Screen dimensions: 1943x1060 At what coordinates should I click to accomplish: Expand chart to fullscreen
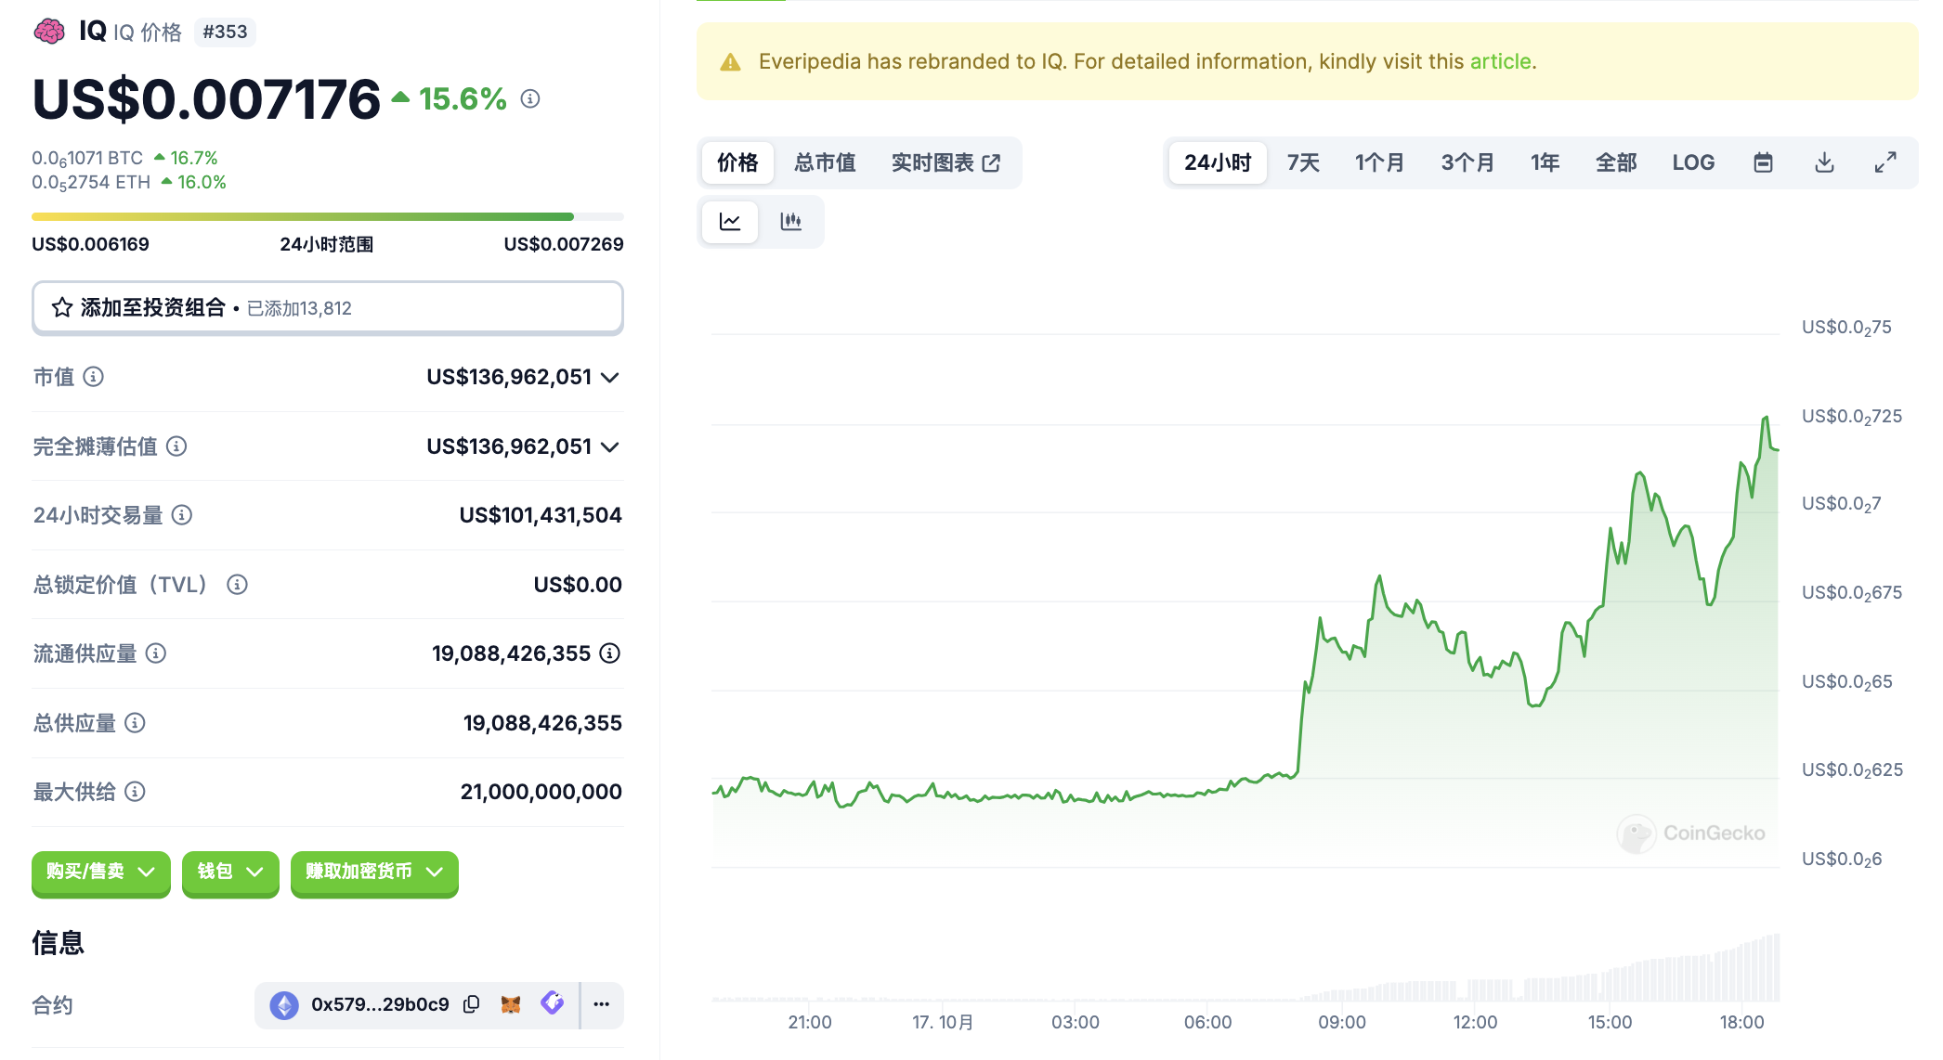click(x=1885, y=162)
